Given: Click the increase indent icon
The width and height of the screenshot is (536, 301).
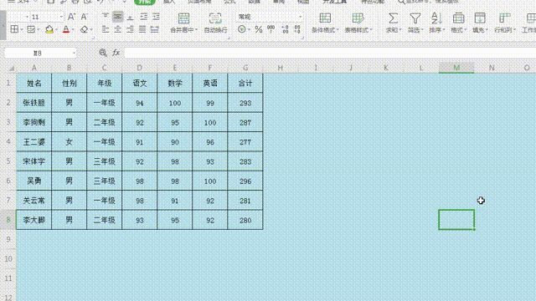Looking at the screenshot, I should (156, 17).
